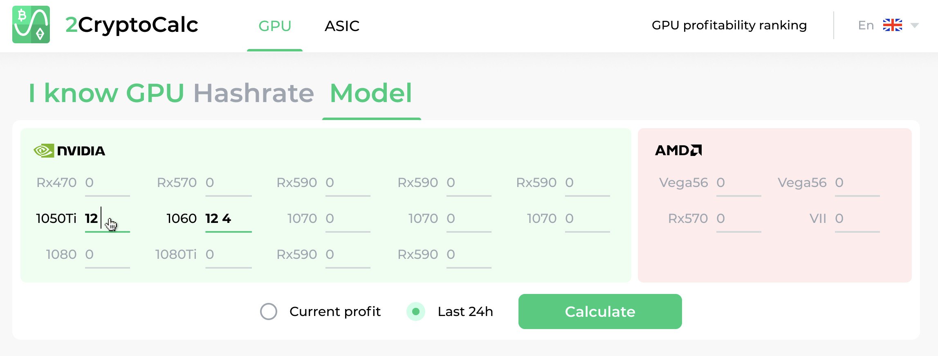Click the UK flag icon
The height and width of the screenshot is (356, 938).
(892, 25)
